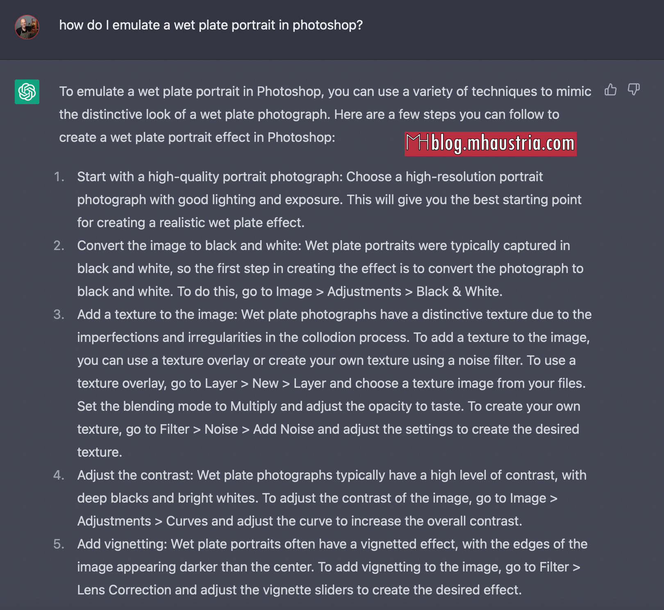The width and height of the screenshot is (664, 610).
Task: Click the user profile photo avatar
Action: pos(27,27)
